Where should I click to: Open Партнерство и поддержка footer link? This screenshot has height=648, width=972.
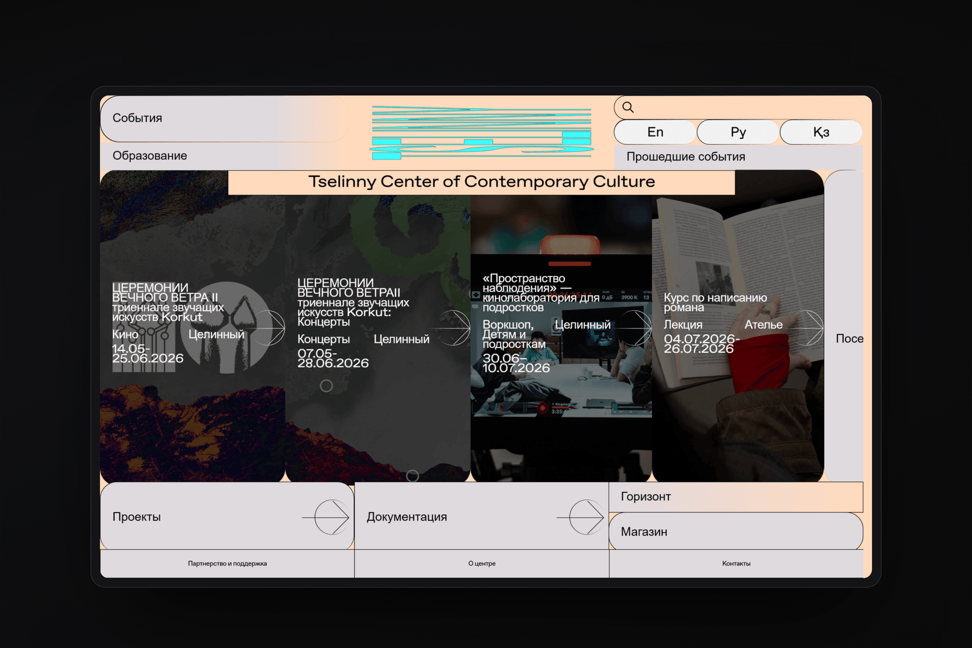[x=227, y=563]
